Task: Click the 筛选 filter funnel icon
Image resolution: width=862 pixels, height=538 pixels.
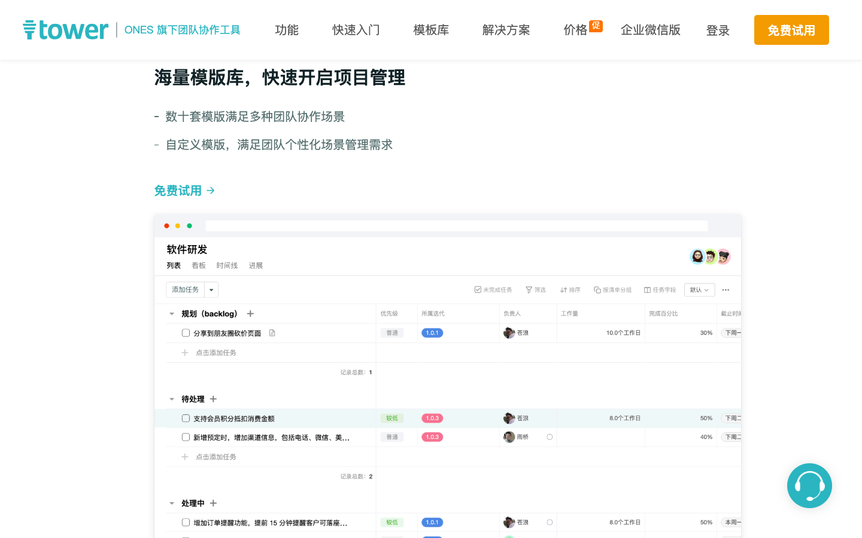Action: click(x=529, y=290)
